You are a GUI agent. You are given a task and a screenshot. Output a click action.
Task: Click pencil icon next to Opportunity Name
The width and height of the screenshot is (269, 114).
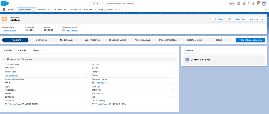[x=86, y=67]
